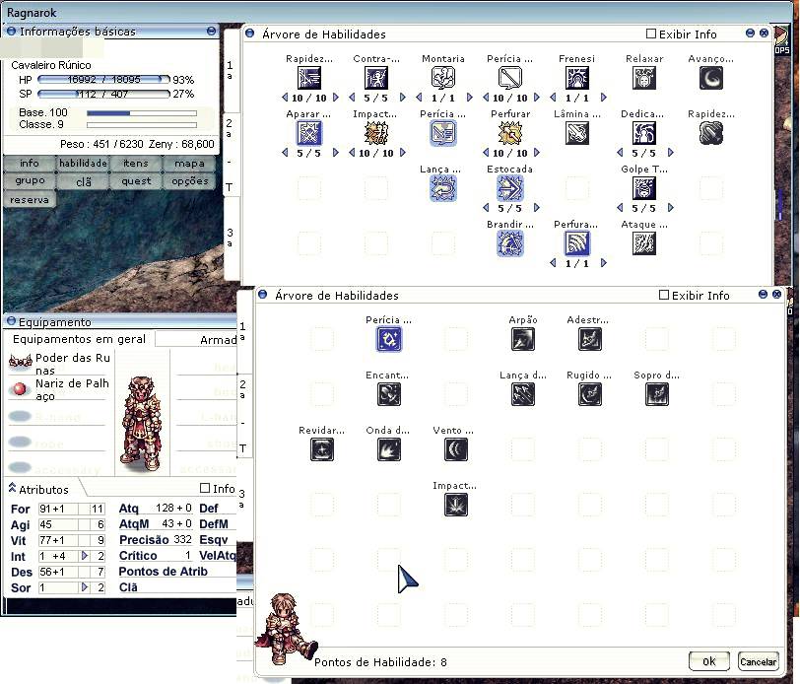
Task: Click the SP bar showing 112 / 407
Action: [x=103, y=94]
